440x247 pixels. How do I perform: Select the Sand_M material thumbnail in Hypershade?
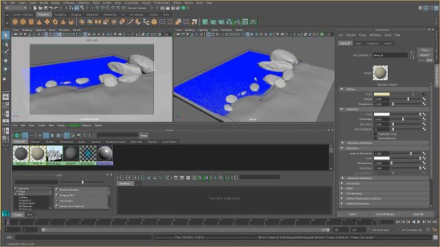point(38,155)
